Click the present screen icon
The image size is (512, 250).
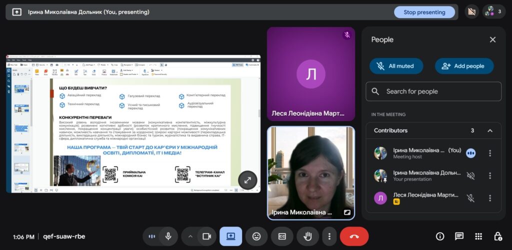pyautogui.click(x=231, y=236)
